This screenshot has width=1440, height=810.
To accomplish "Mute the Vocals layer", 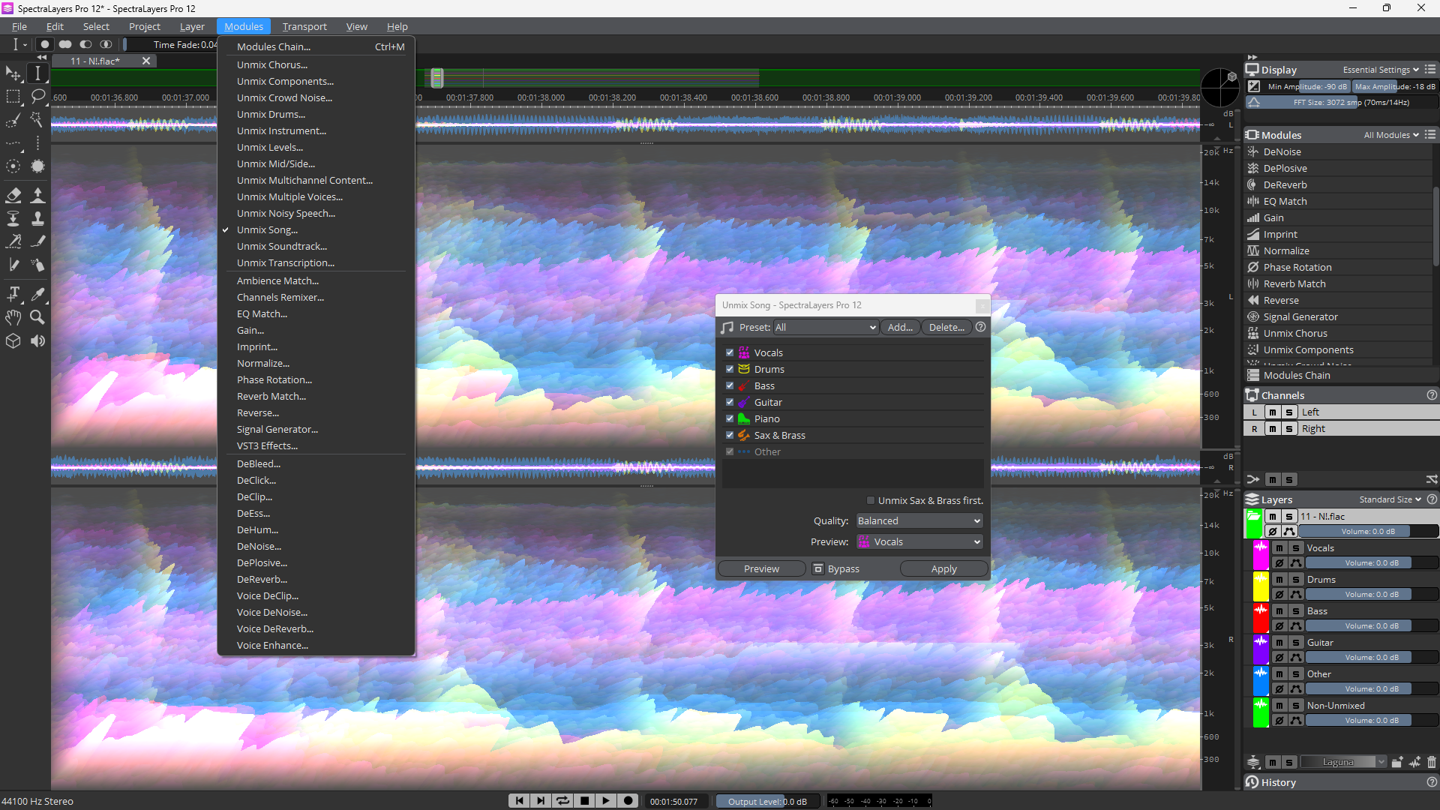I will tap(1279, 548).
